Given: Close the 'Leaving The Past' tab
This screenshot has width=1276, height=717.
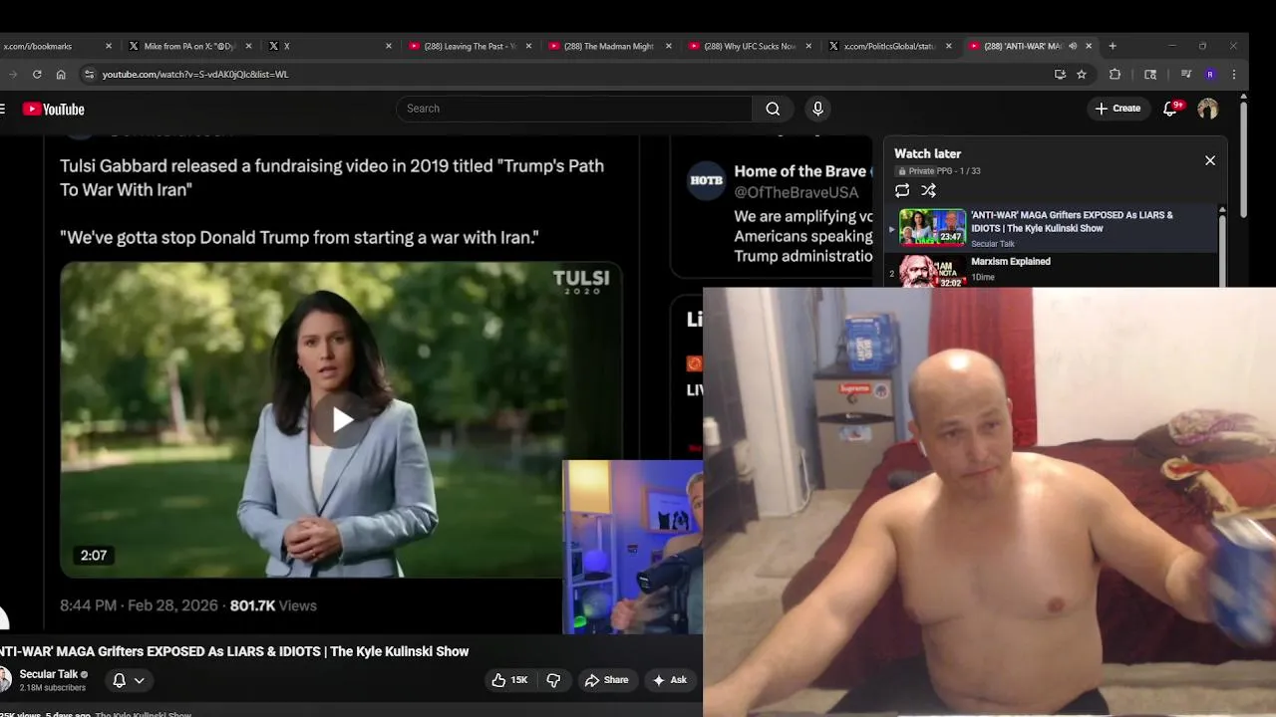Looking at the screenshot, I should (x=528, y=46).
